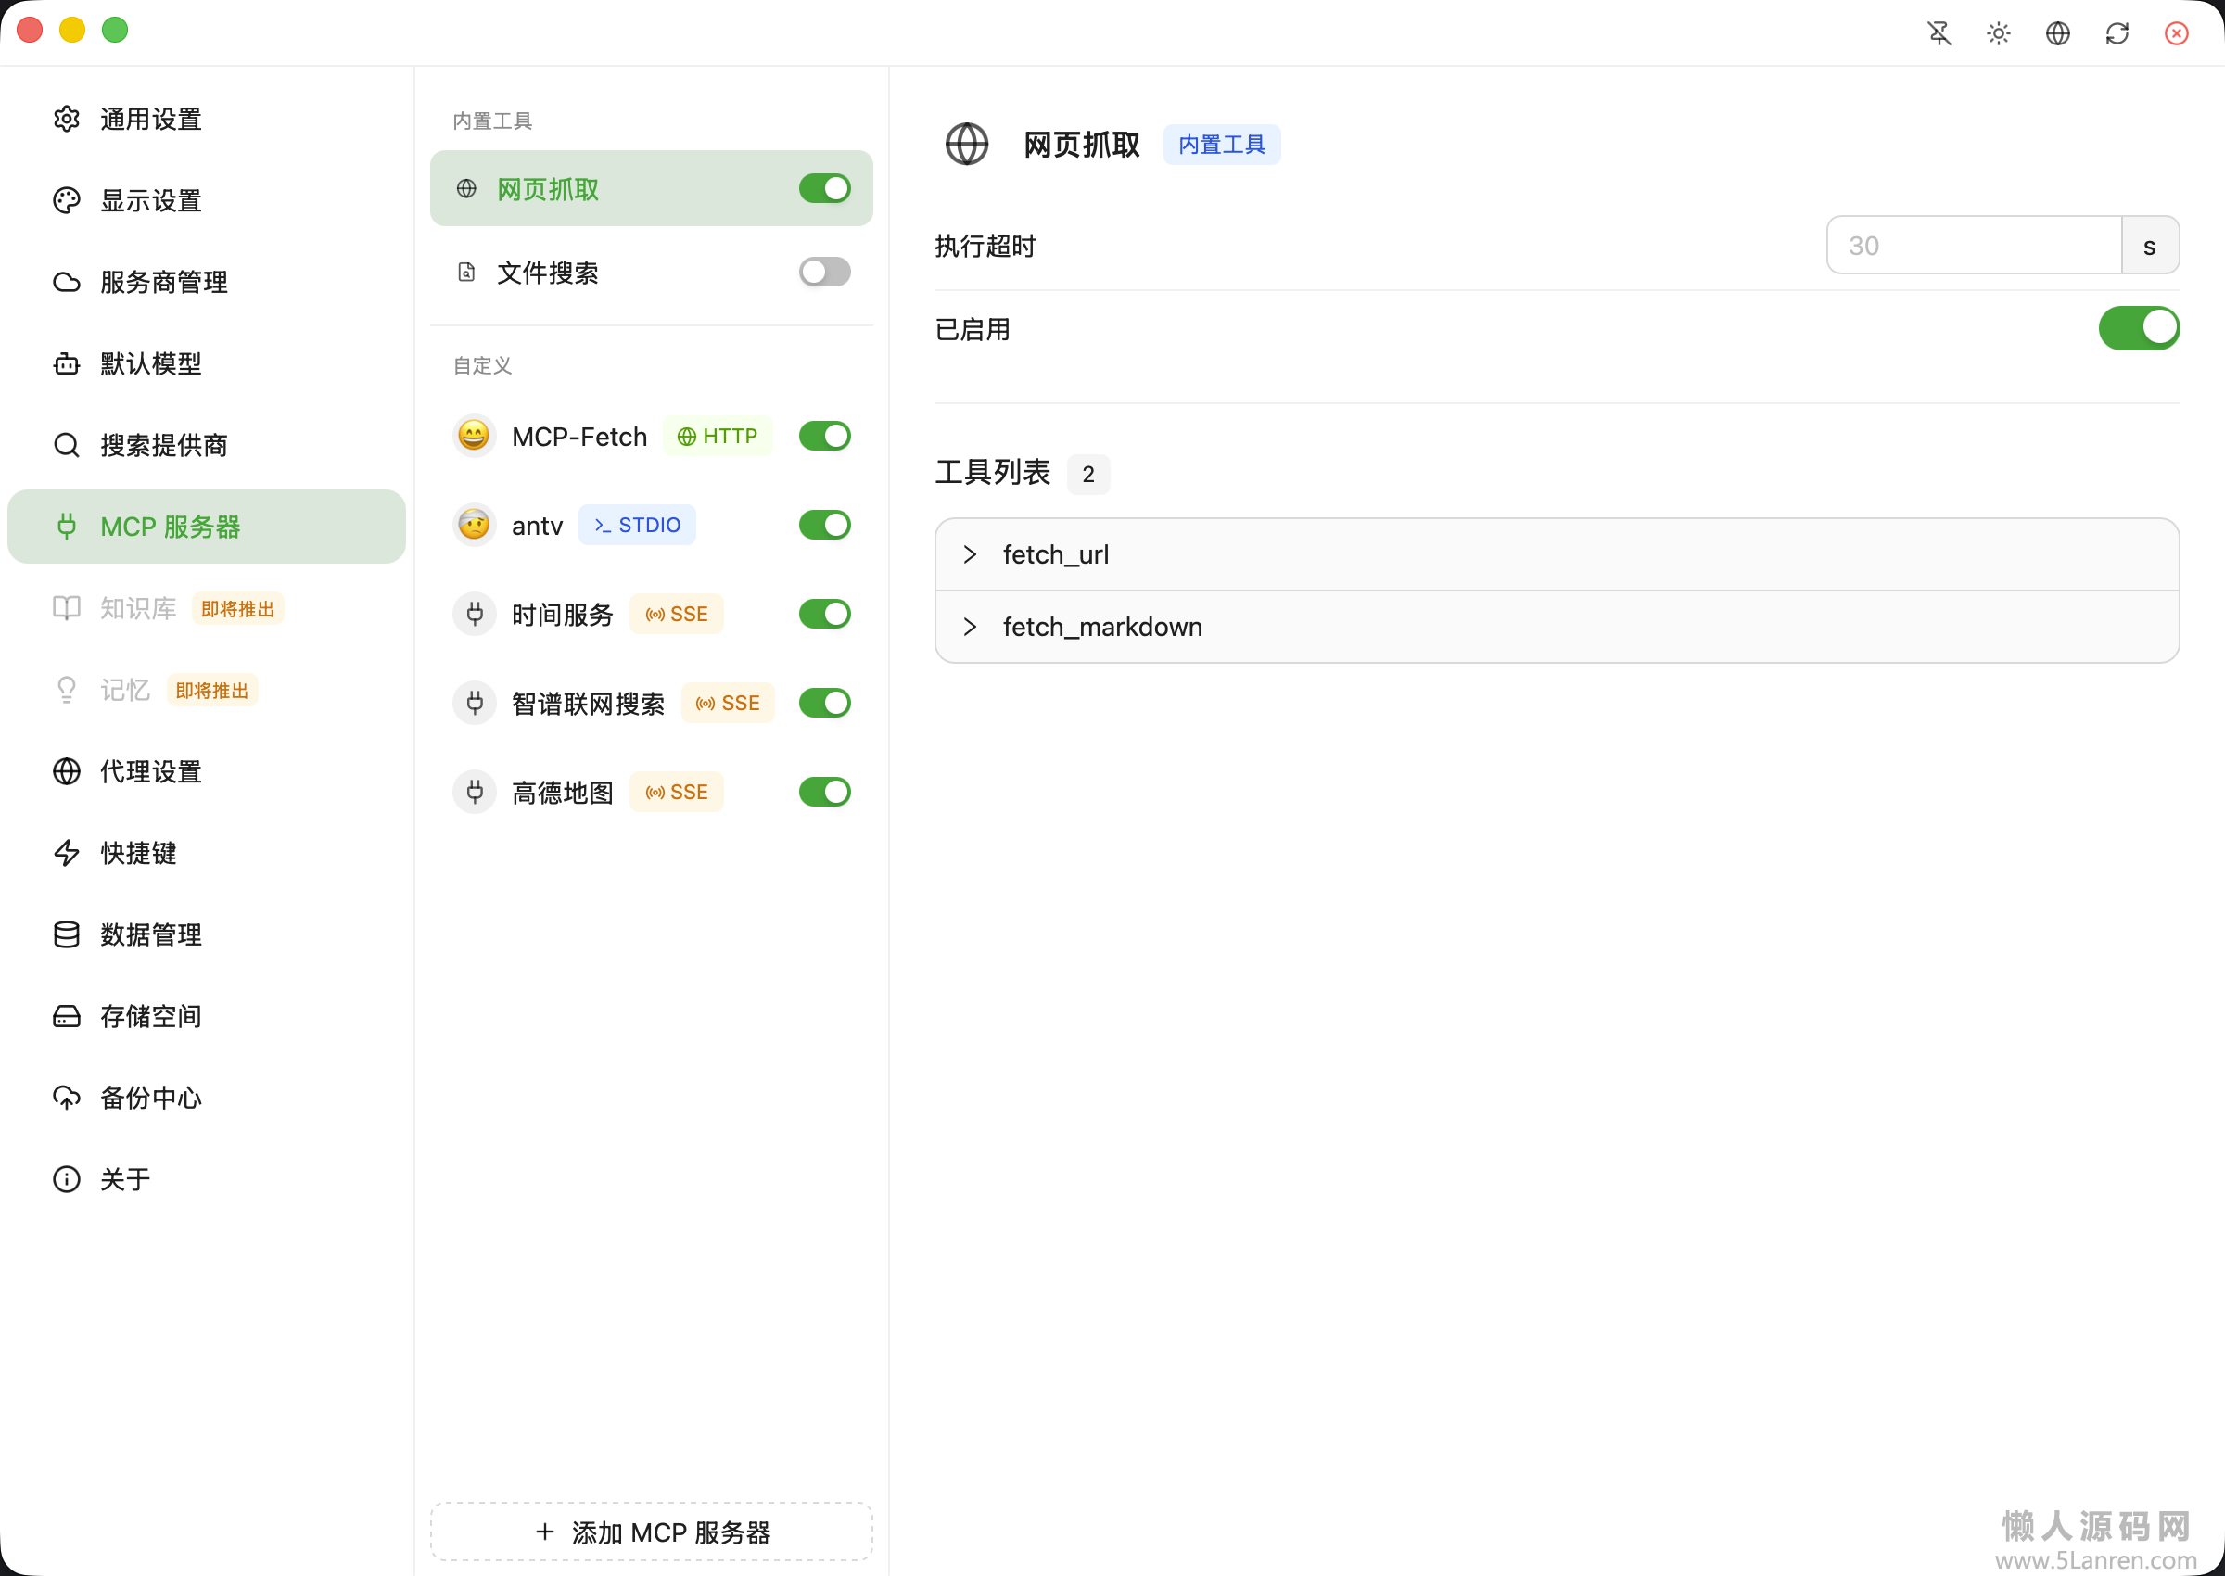Click MCP-Fetch smiley emoji avatar
2225x1576 pixels.
[x=474, y=436]
